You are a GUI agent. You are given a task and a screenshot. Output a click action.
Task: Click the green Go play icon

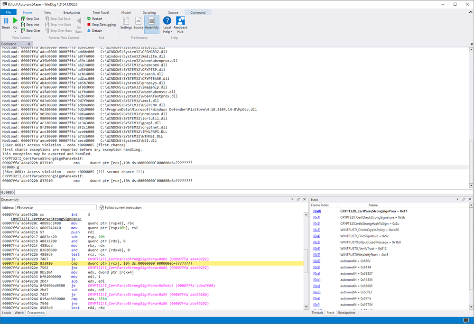tap(15, 20)
